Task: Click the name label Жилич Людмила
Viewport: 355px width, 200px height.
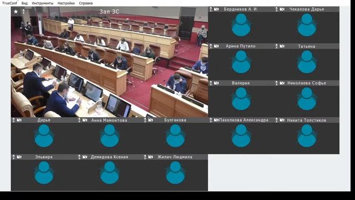Action: (x=175, y=157)
